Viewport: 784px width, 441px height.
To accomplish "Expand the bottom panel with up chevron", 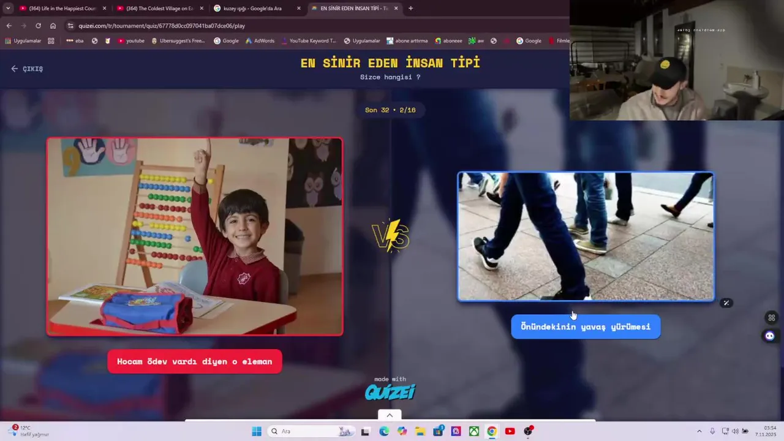I will point(390,415).
